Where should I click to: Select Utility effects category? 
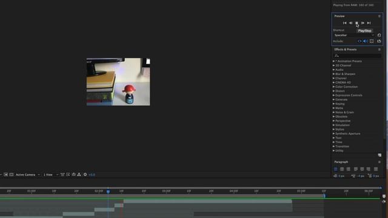[339, 151]
